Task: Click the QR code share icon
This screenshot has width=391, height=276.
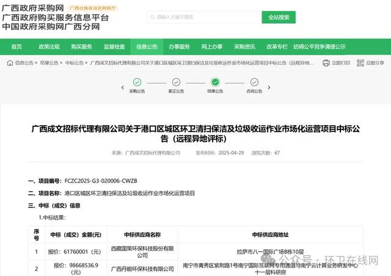Action: click(360, 63)
